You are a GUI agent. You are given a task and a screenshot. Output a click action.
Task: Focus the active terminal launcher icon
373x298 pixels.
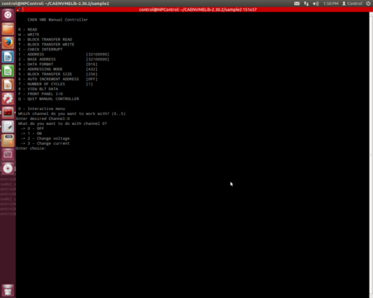point(7,113)
